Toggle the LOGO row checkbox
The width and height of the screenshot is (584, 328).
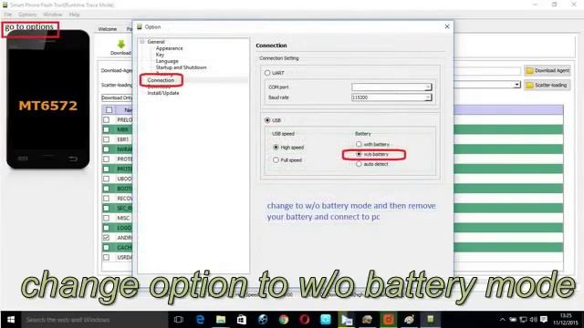[x=107, y=228]
